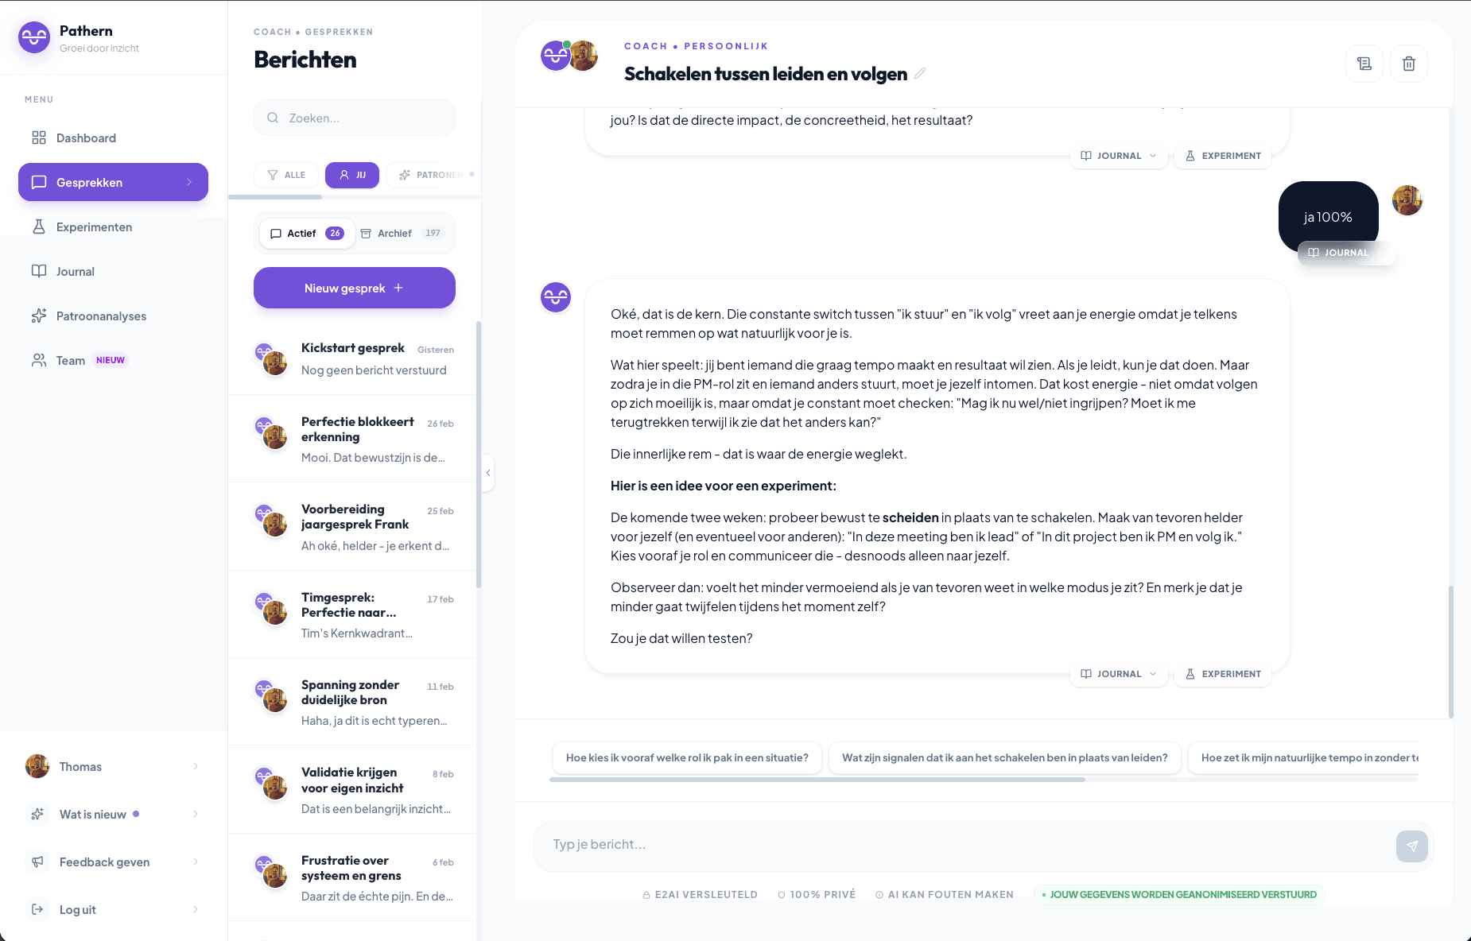Open Experimenten from the sidebar
1471x941 pixels.
93,227
